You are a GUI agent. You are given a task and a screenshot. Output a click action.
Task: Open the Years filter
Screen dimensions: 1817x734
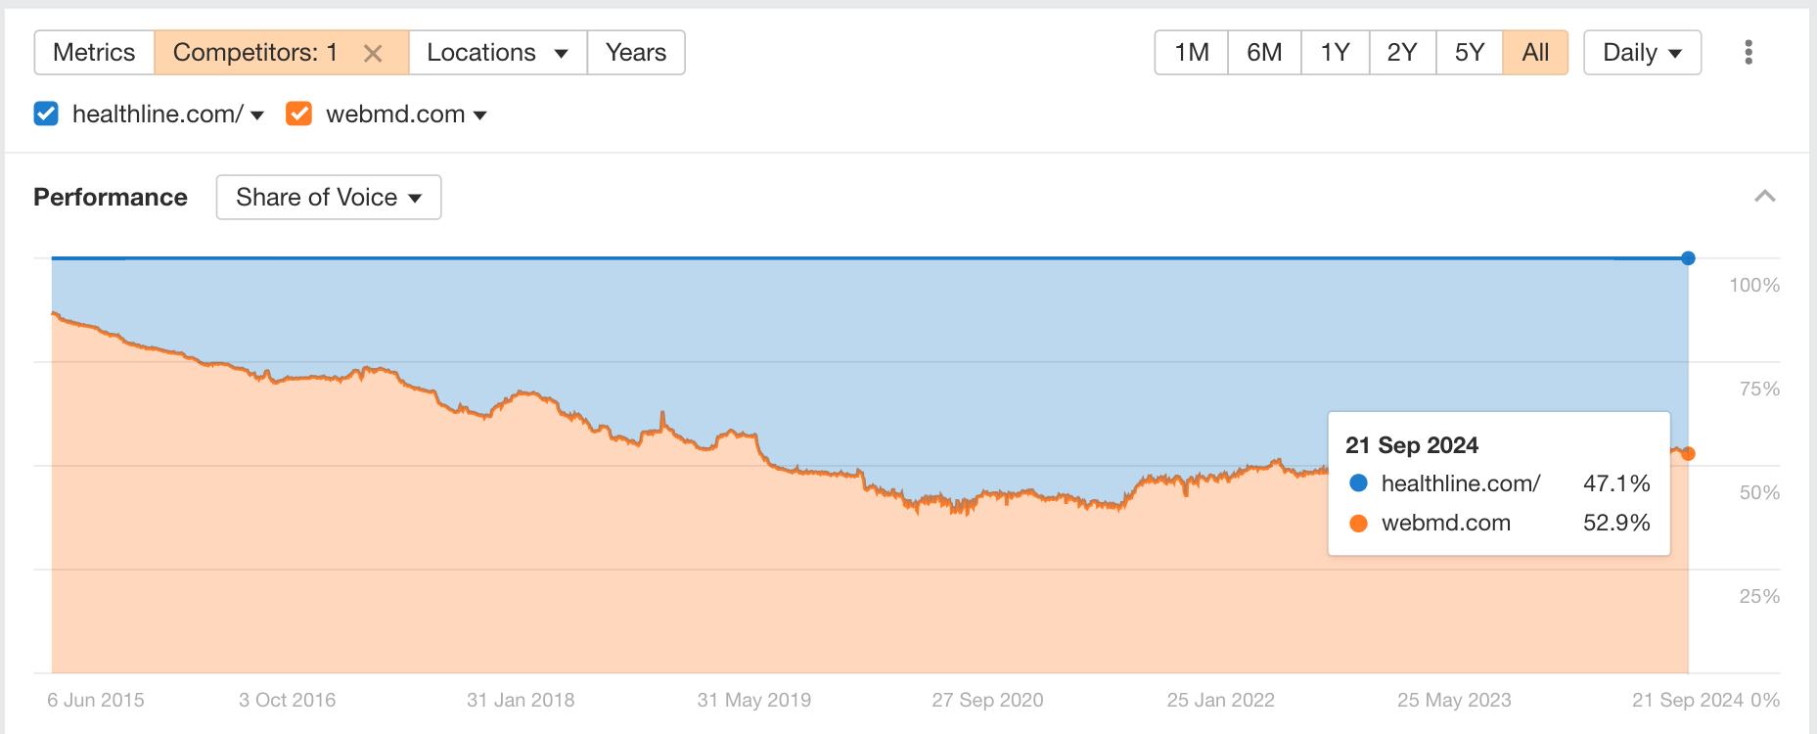tap(635, 53)
